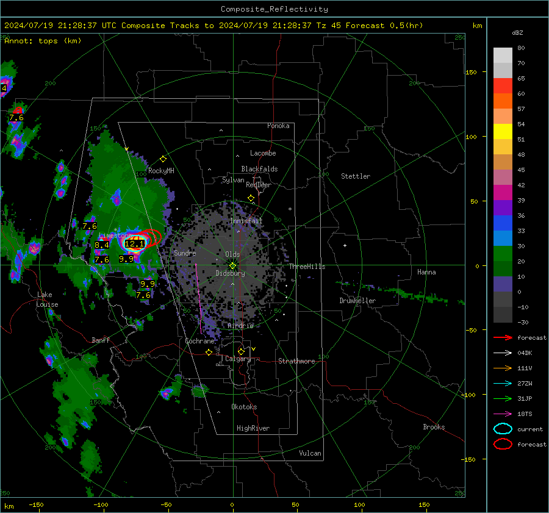Viewport: 549px width, 513px height.
Task: Select the yellow diamond marker near RedDeer
Action: click(251, 198)
